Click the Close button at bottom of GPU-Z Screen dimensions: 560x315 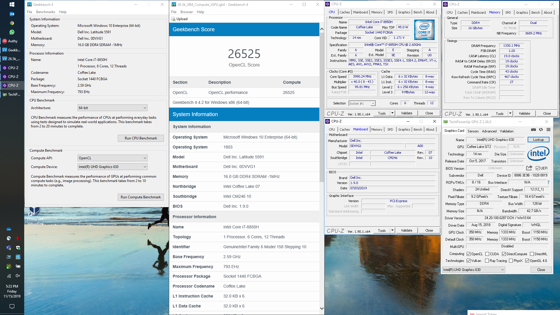pyautogui.click(x=541, y=270)
